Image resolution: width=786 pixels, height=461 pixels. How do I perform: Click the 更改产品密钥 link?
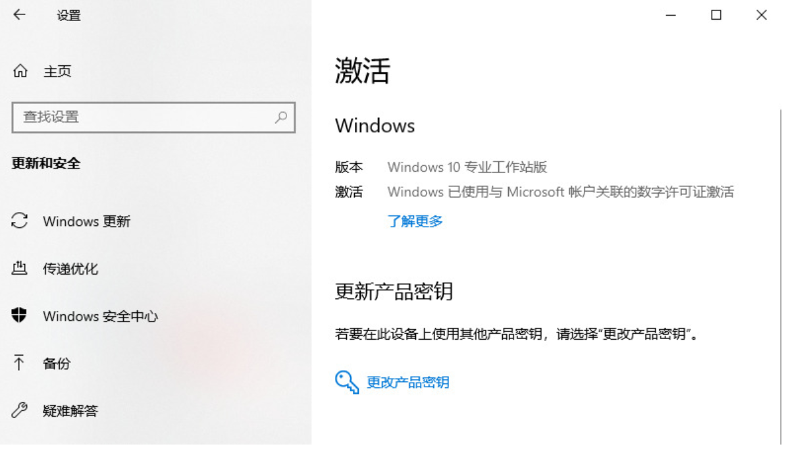407,382
